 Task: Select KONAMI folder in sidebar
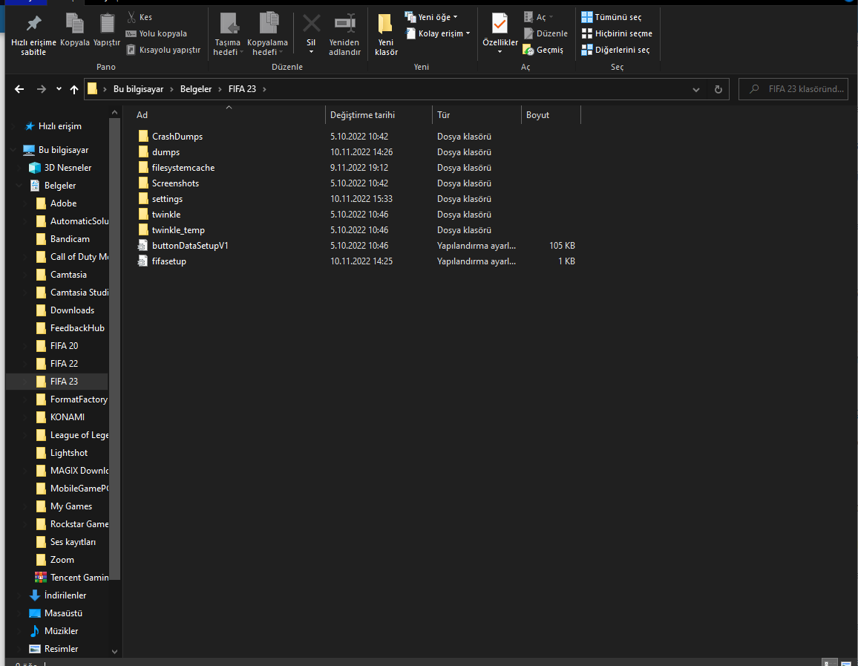[x=68, y=417]
